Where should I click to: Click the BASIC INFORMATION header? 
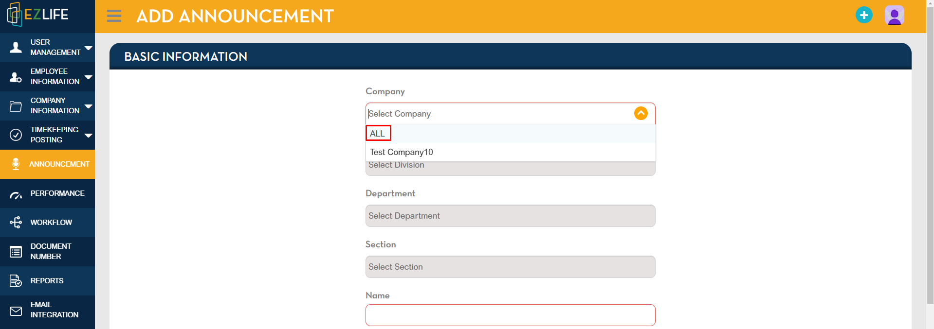click(185, 56)
